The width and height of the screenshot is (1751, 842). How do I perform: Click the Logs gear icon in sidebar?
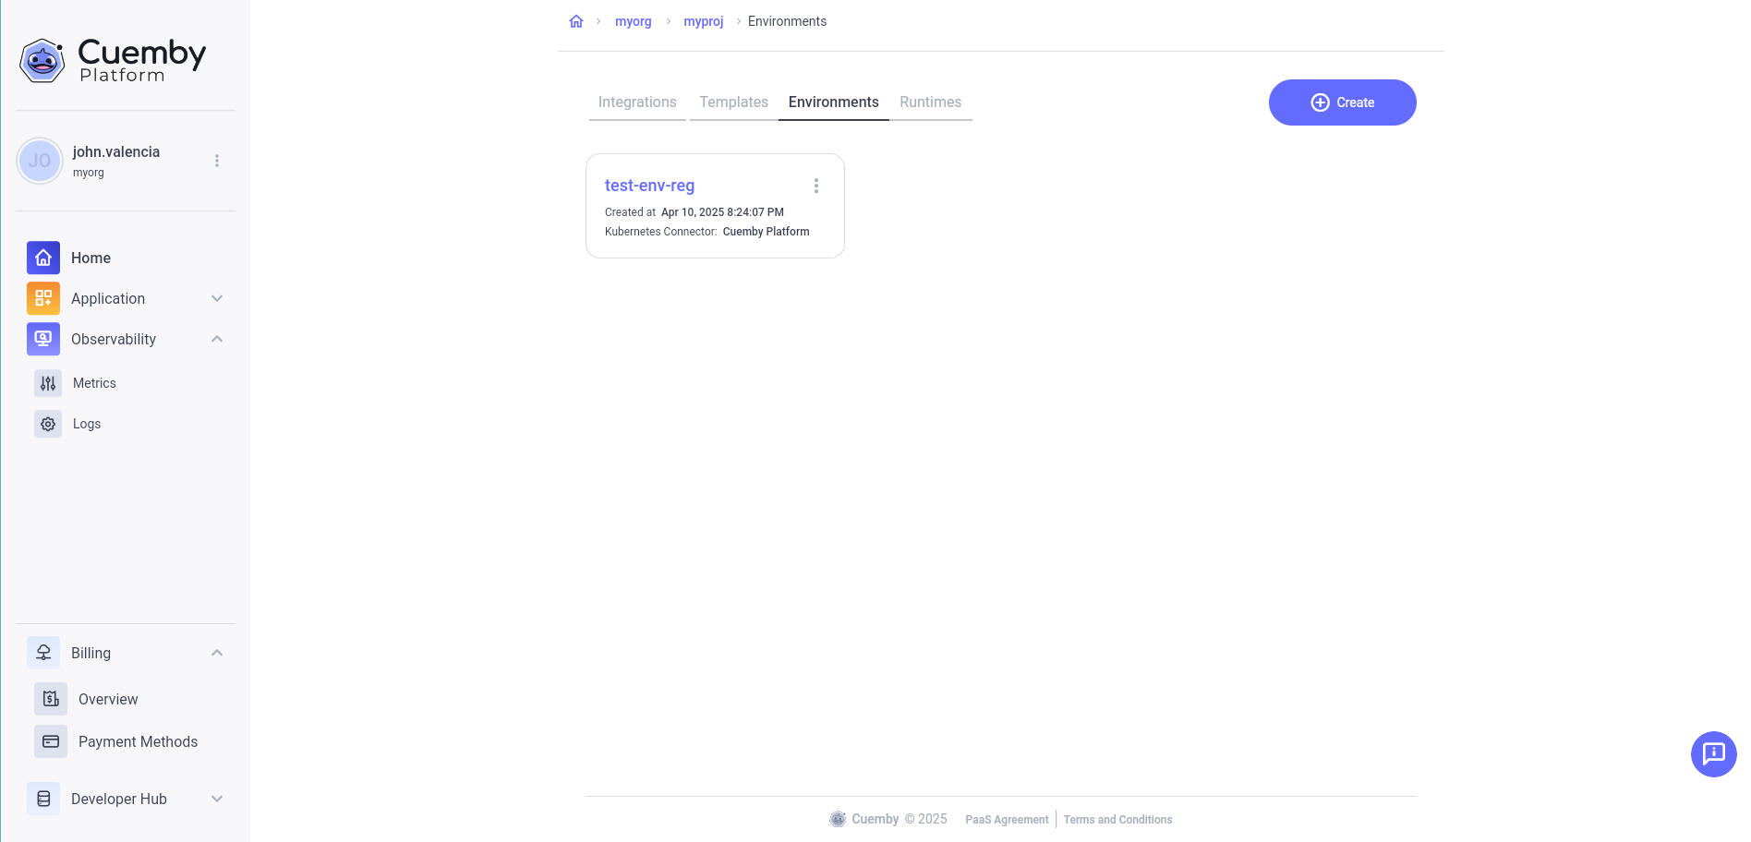tap(47, 423)
